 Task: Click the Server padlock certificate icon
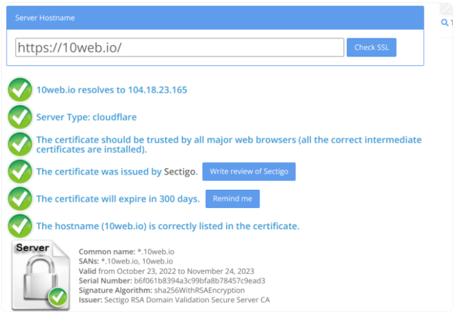pos(41,275)
